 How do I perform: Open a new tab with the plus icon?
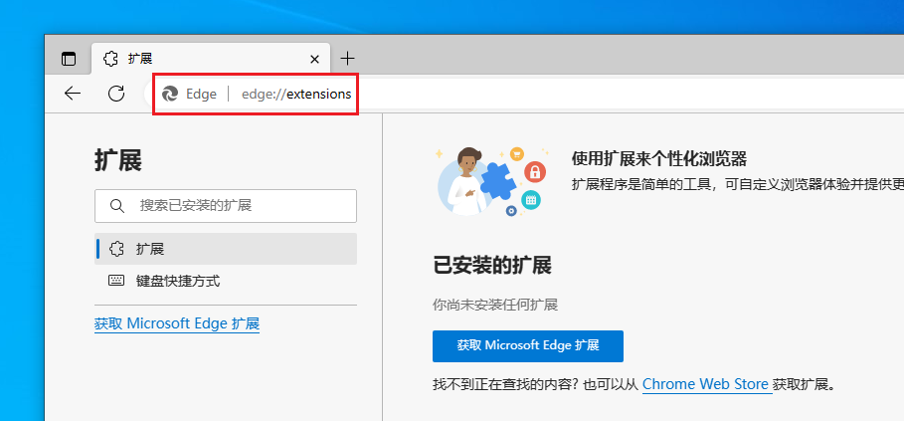(x=347, y=59)
